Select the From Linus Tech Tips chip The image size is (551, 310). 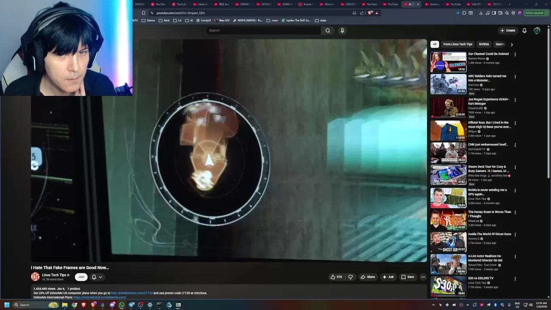458,44
